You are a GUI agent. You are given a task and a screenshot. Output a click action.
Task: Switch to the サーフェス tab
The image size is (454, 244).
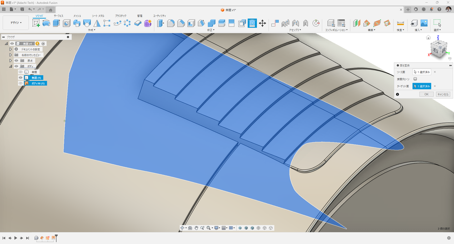coord(59,16)
